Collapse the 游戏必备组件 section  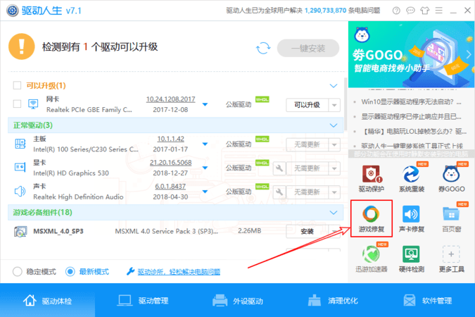pyautogui.click(x=334, y=212)
